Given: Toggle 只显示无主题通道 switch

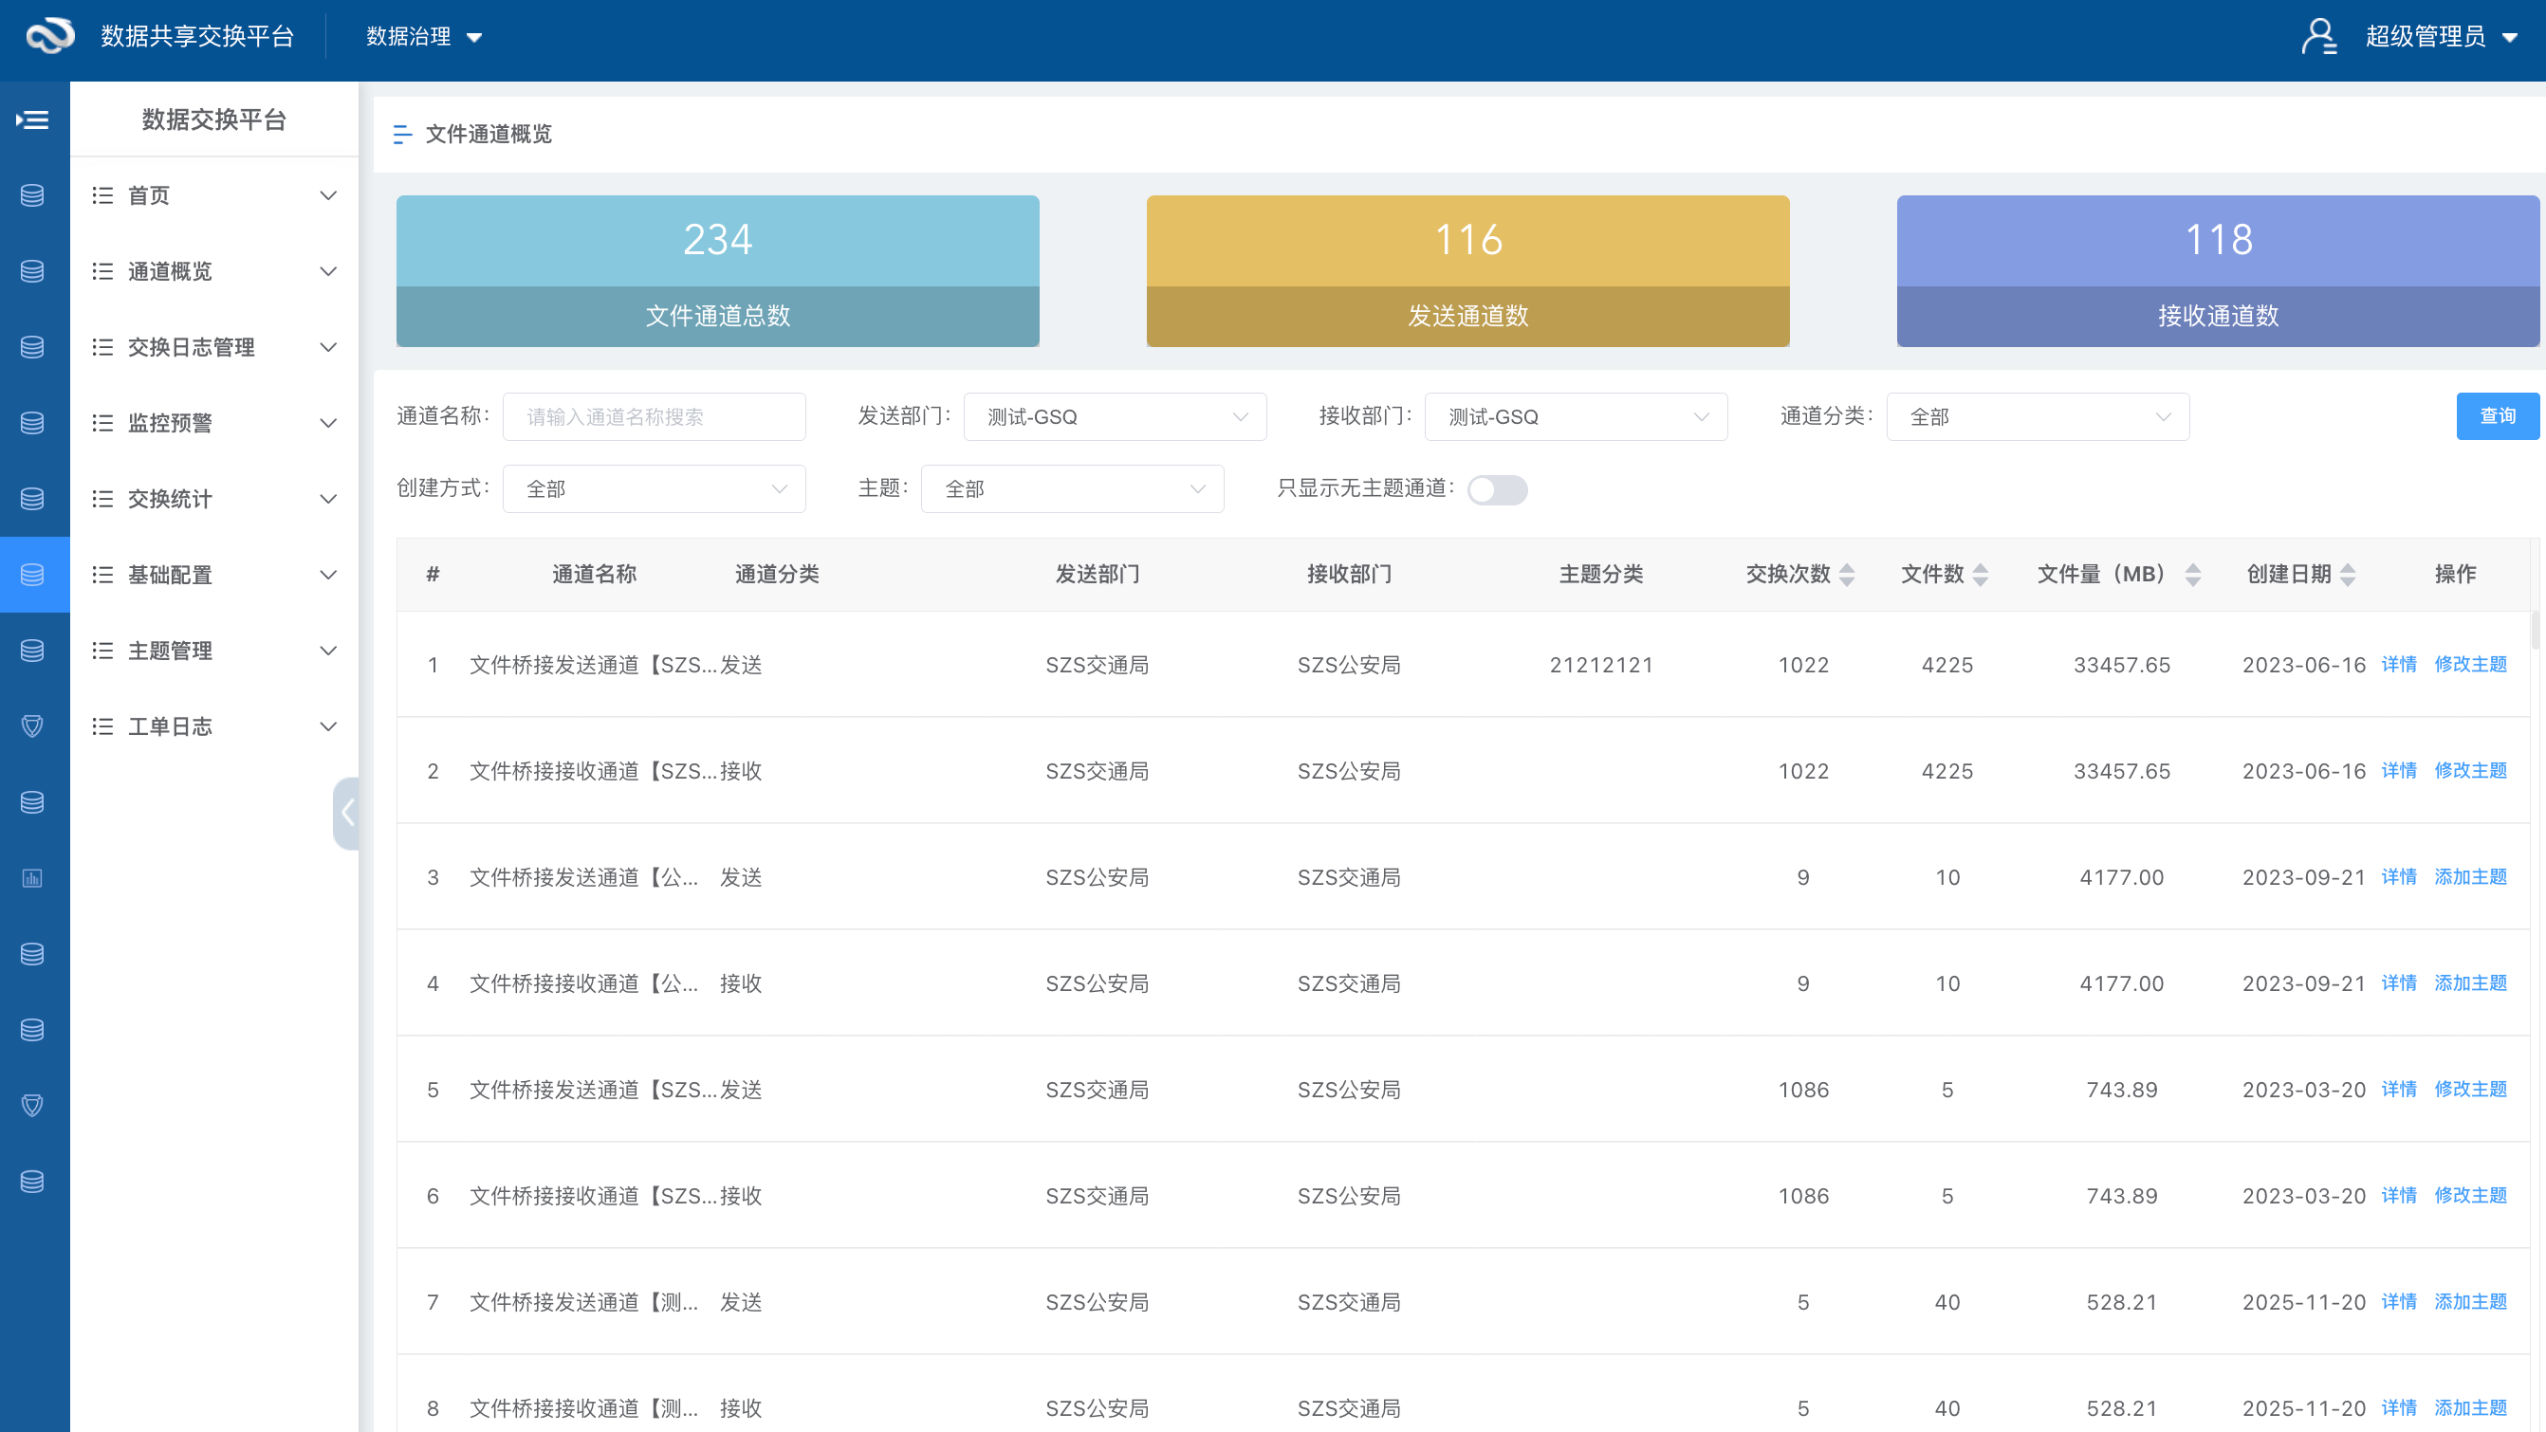Looking at the screenshot, I should [x=1496, y=489].
